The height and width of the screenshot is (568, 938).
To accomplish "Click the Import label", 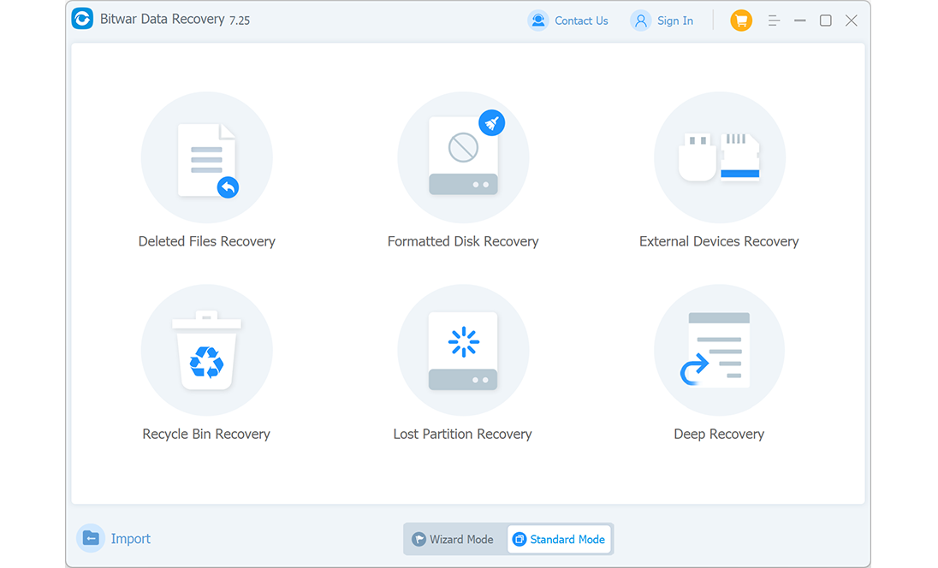I will click(130, 539).
